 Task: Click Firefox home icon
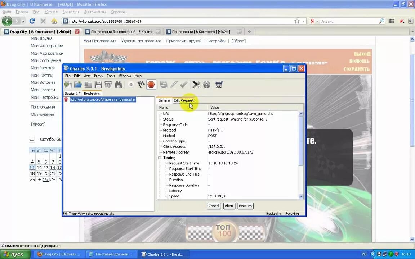point(54,21)
